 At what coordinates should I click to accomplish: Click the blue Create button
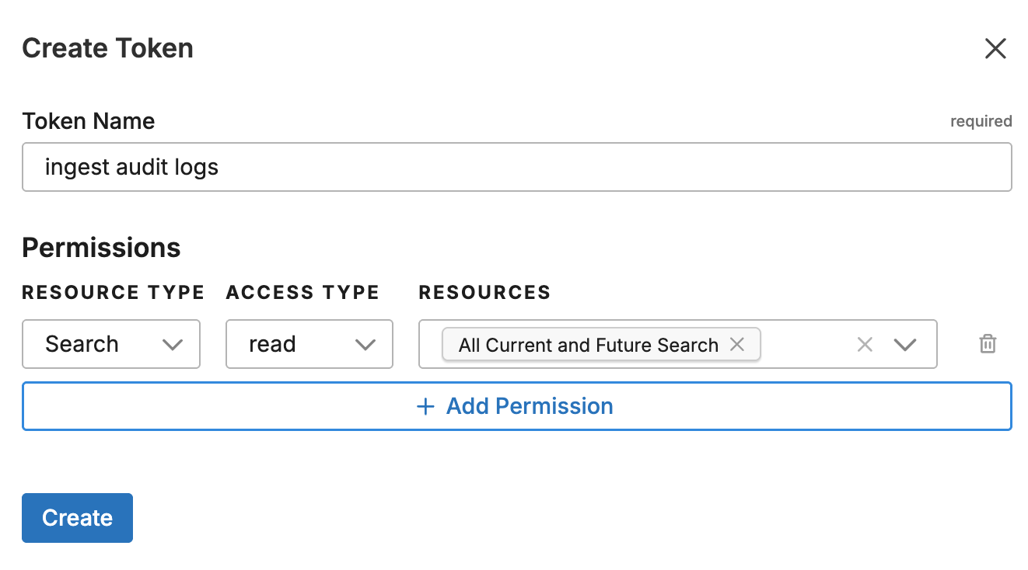[x=77, y=518]
